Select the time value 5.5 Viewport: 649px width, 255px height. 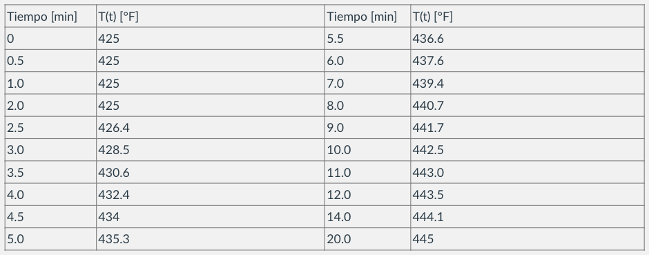pos(367,39)
